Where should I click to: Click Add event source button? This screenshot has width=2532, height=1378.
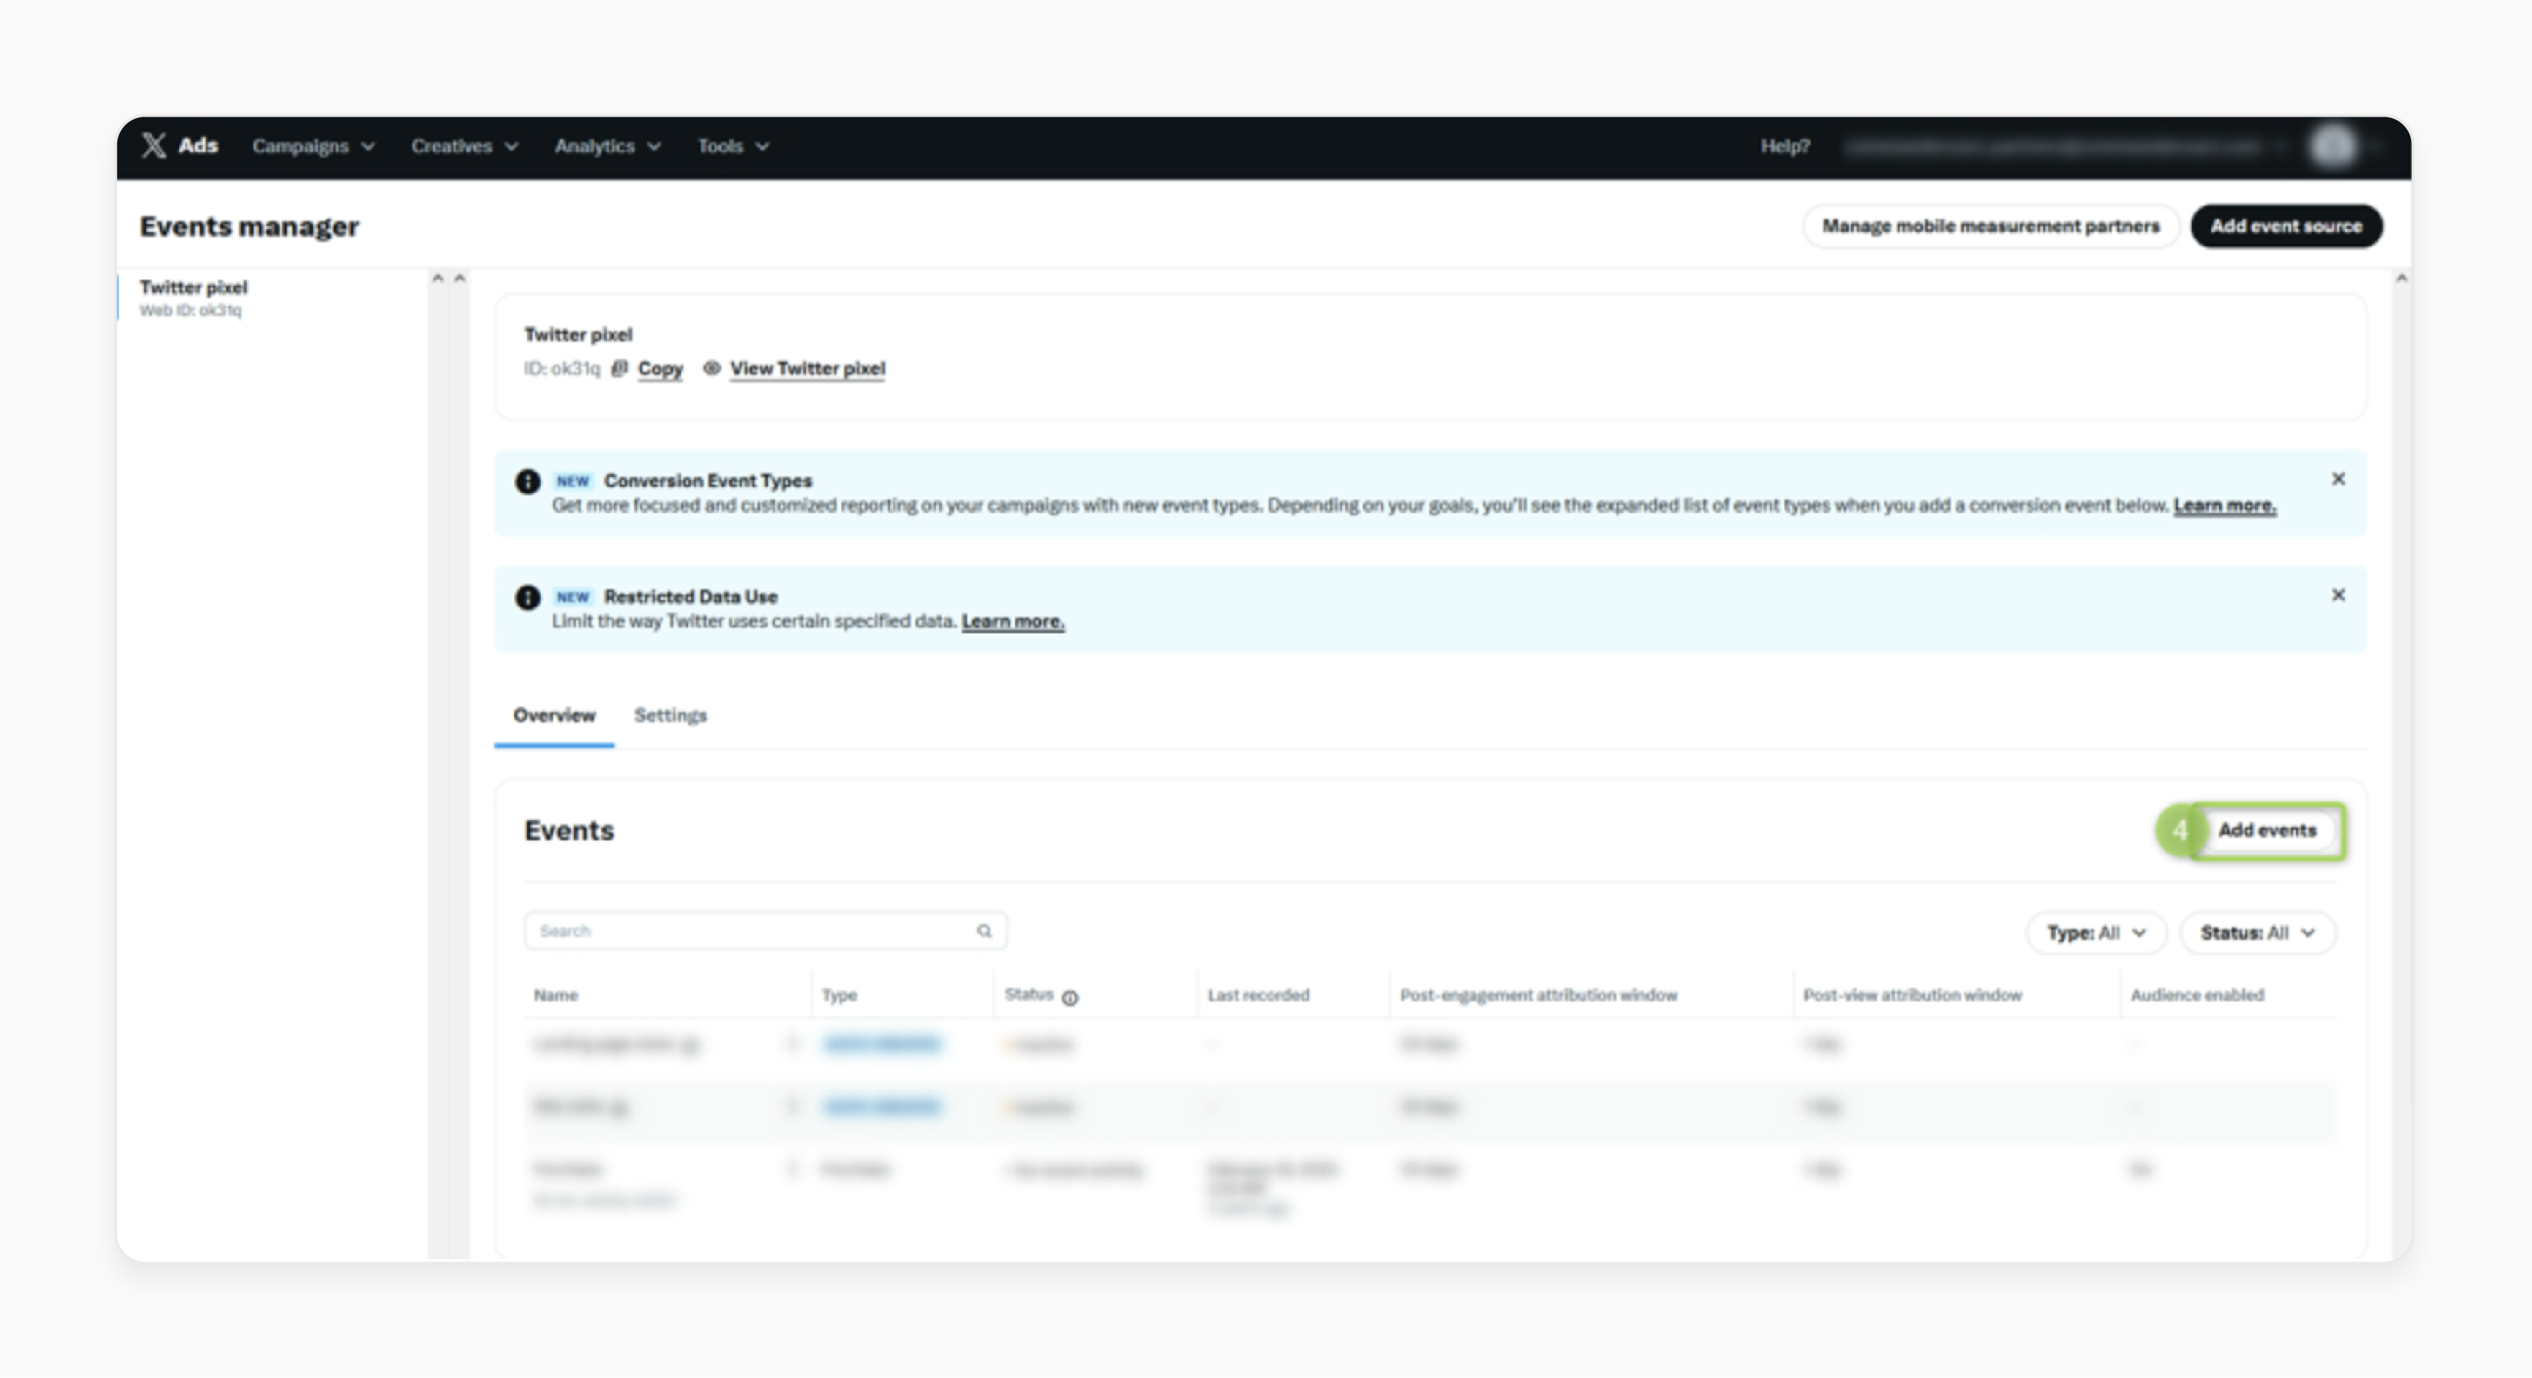coord(2285,226)
